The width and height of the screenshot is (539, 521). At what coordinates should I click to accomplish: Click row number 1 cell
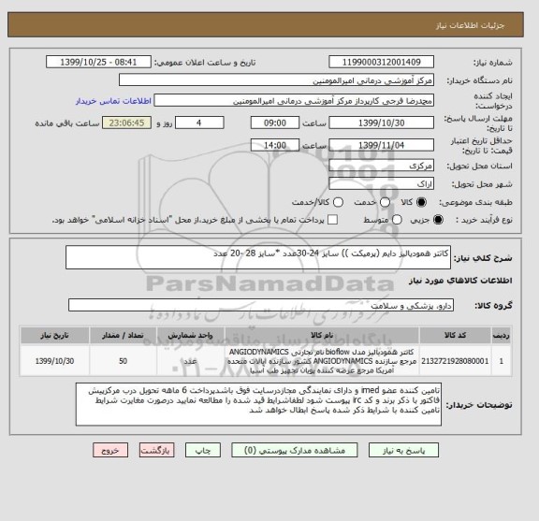point(502,361)
